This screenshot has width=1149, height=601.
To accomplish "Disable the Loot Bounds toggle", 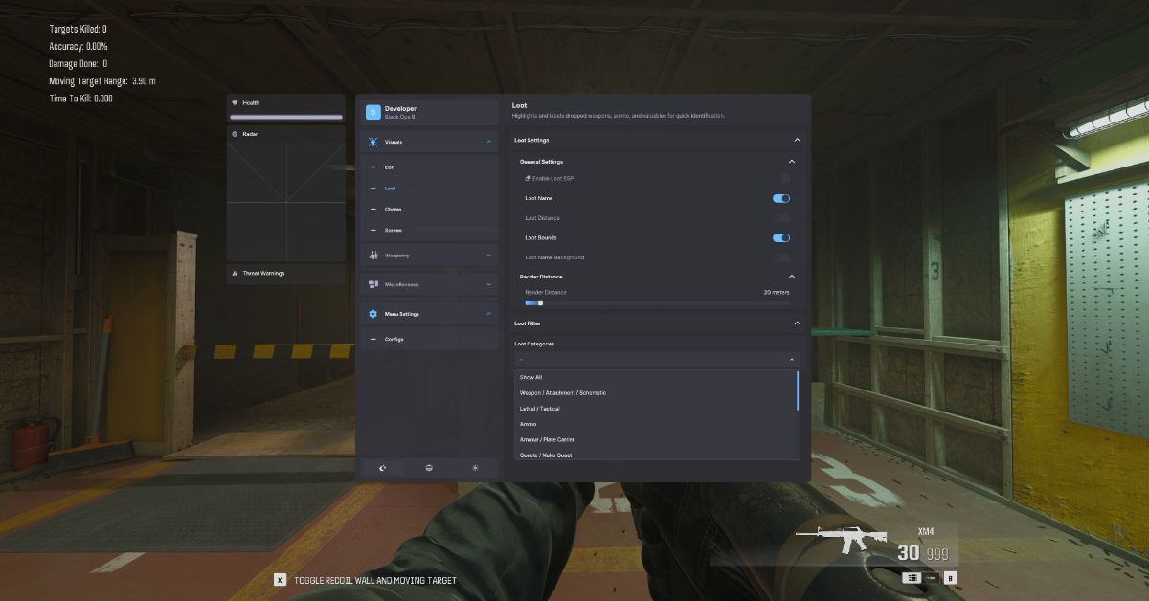I will [x=781, y=237].
